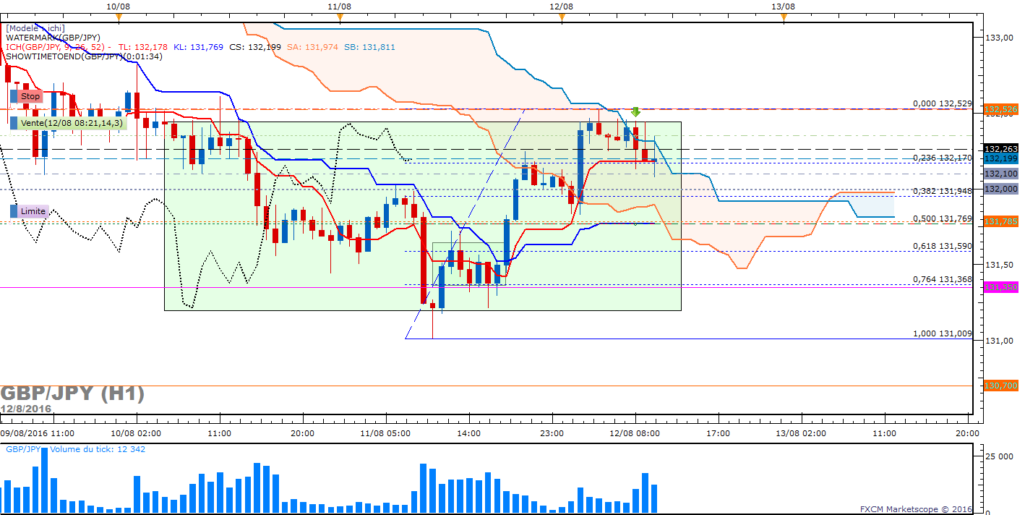Image resolution: width=1025 pixels, height=515 pixels.
Task: Click the 133,00 price scale value
Action: (998, 38)
